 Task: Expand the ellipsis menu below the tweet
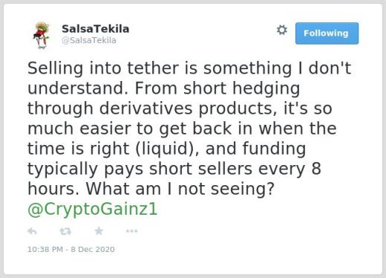(x=131, y=231)
